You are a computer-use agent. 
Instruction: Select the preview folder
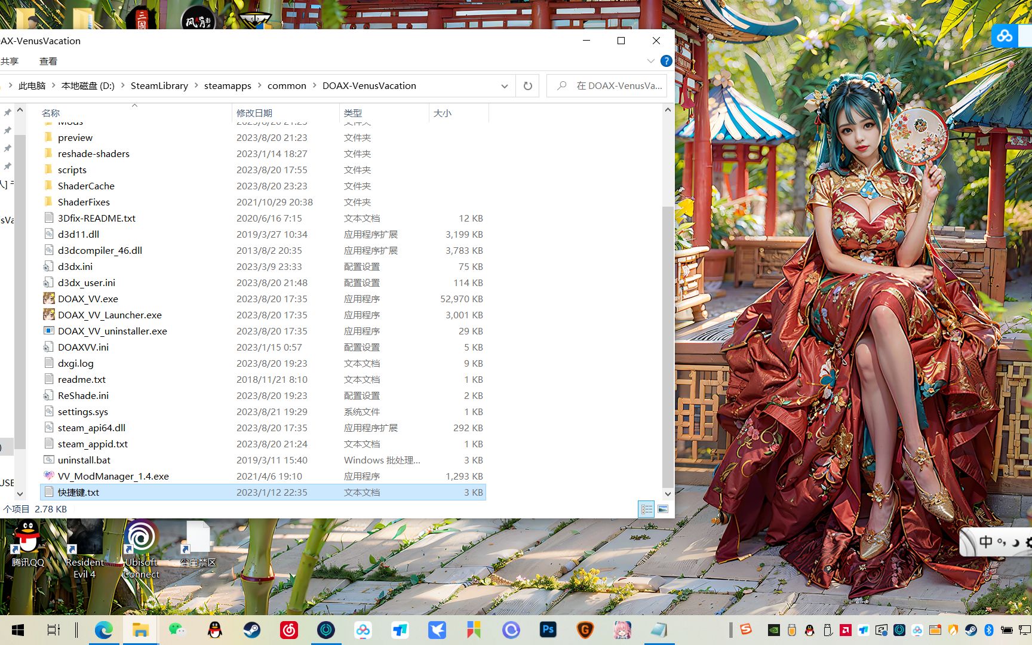click(x=75, y=137)
